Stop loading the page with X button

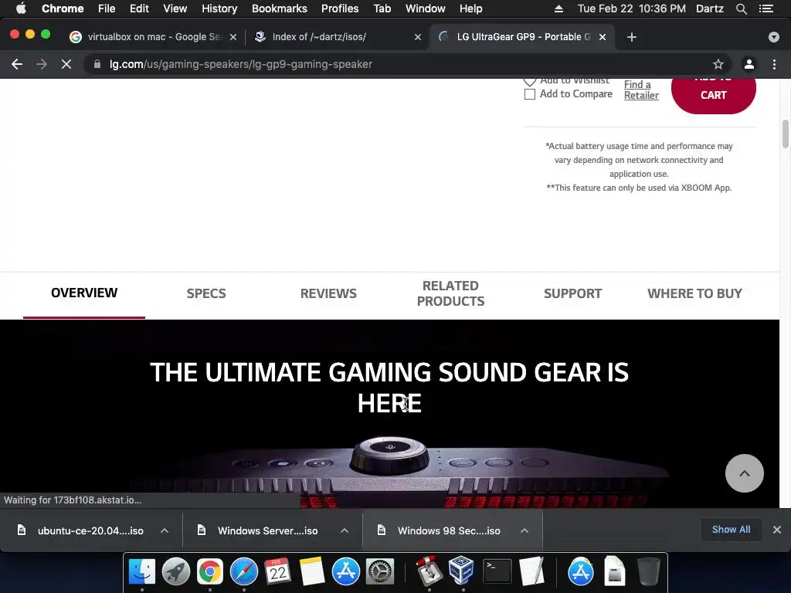pos(66,64)
